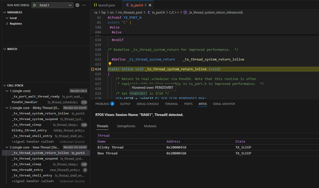Click line badge 333 on PendSV_Handler

coord(84,102)
